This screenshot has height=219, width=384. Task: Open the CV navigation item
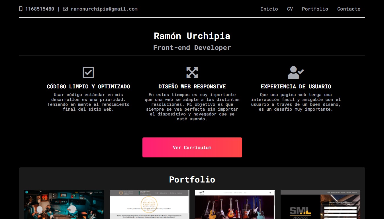(290, 9)
